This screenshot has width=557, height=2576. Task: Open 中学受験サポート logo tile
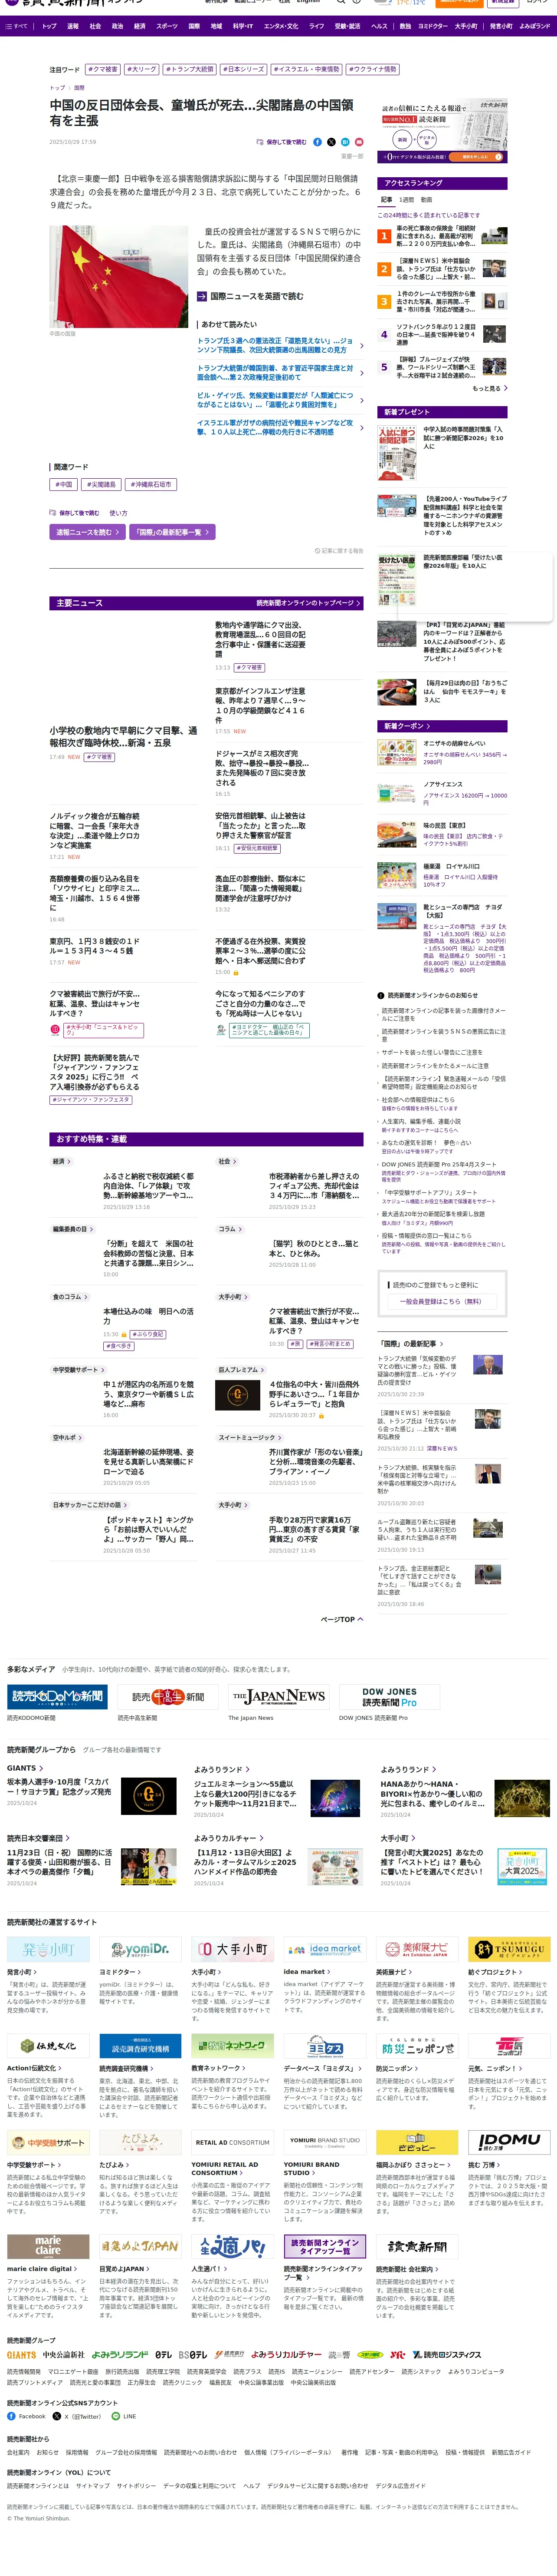click(x=48, y=2141)
